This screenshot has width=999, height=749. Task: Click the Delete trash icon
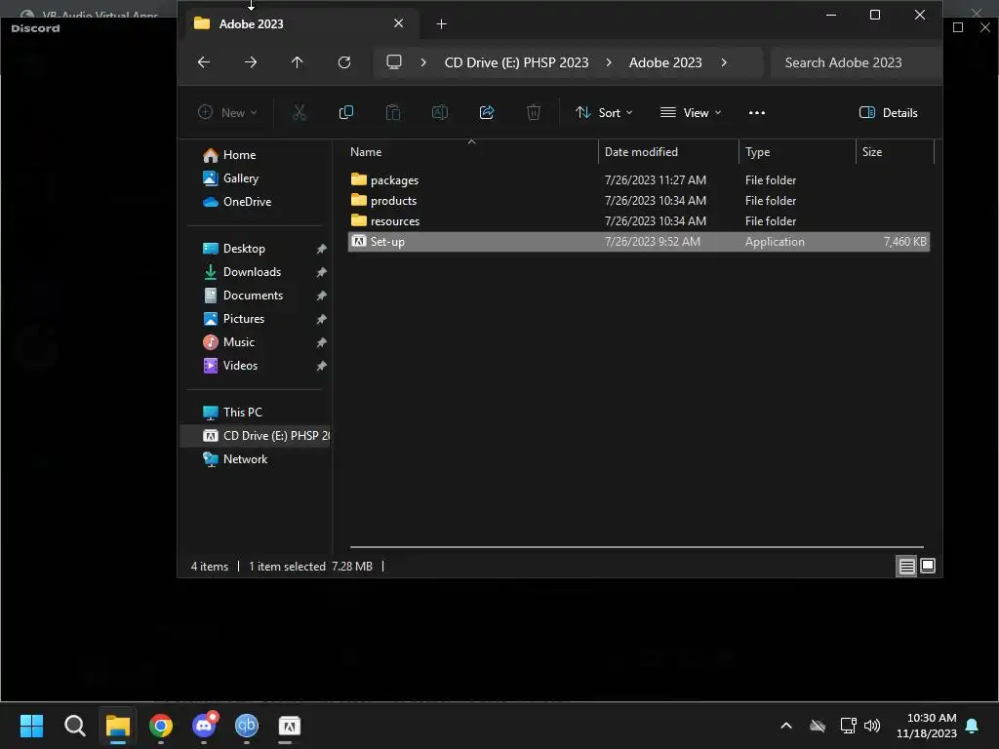click(534, 113)
